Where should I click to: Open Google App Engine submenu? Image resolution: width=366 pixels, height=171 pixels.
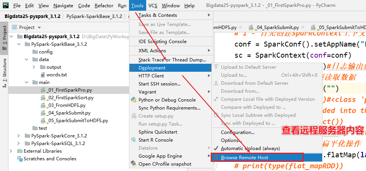coord(171,156)
